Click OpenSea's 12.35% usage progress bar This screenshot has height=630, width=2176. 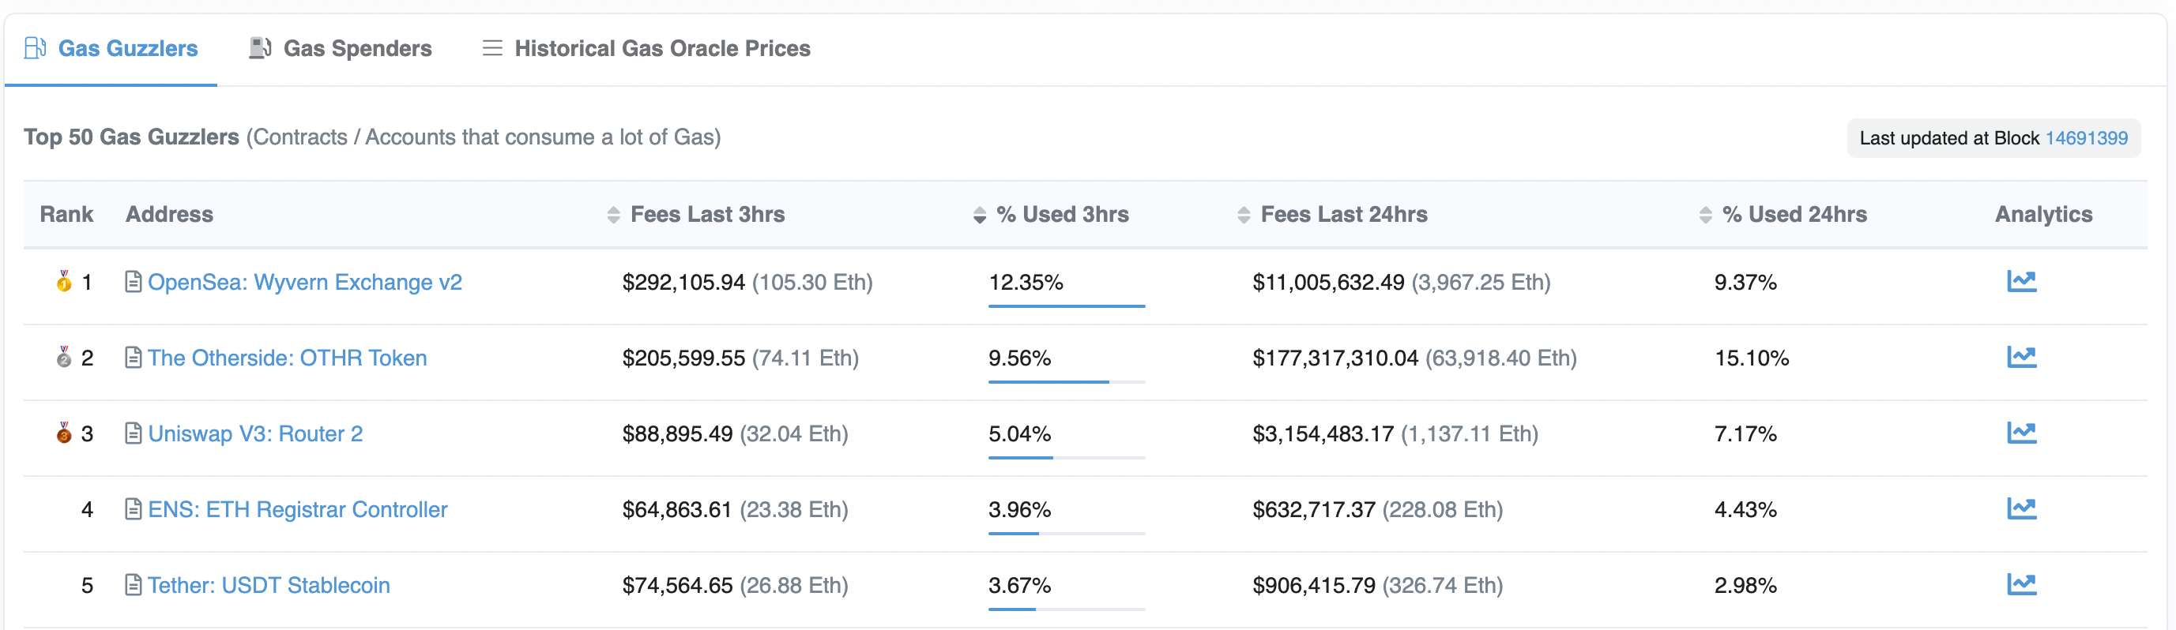click(x=1066, y=306)
